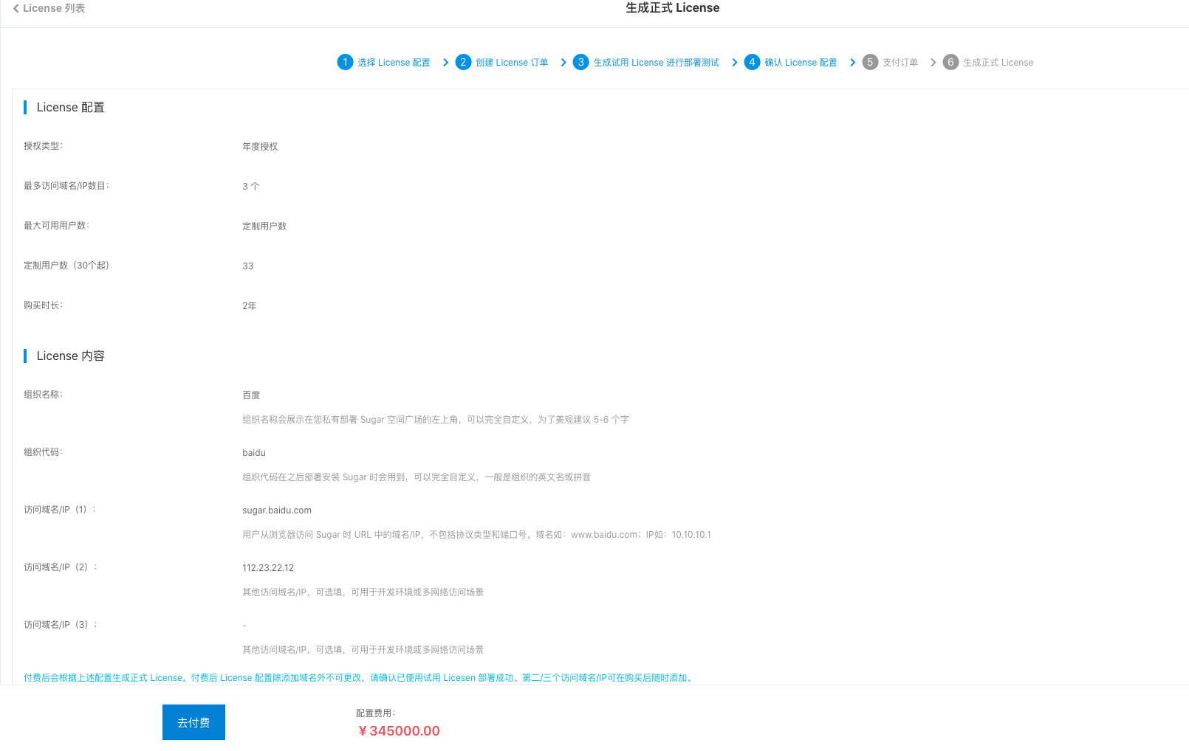The width and height of the screenshot is (1189, 751).
Task: Click the 定制用户数（30个起）label
Action: [66, 266]
